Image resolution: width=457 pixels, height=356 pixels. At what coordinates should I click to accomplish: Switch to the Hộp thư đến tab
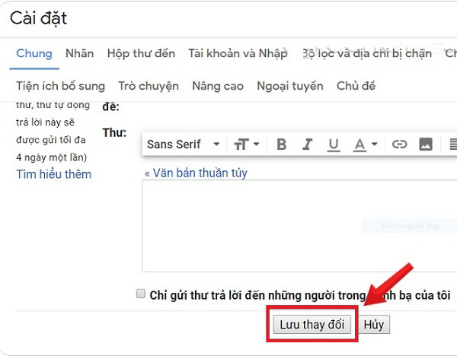click(141, 53)
